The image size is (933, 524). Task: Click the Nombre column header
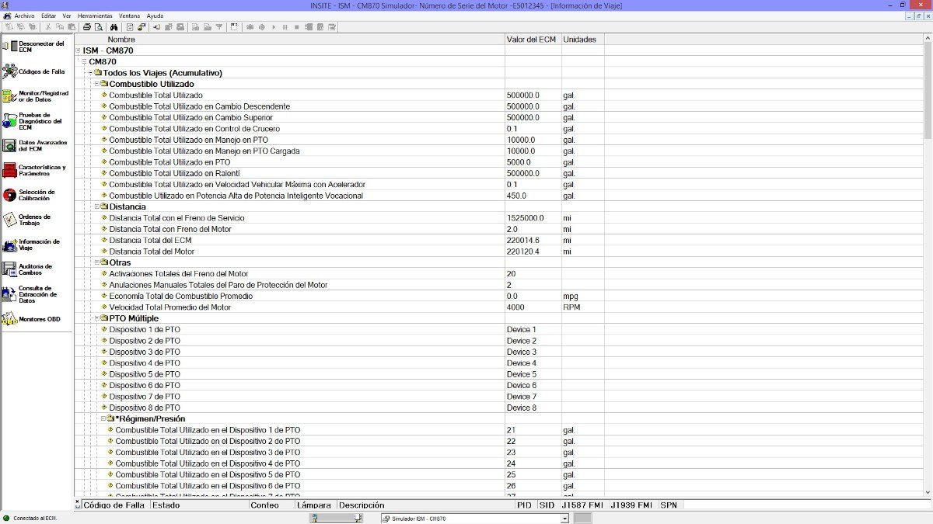pyautogui.click(x=289, y=40)
